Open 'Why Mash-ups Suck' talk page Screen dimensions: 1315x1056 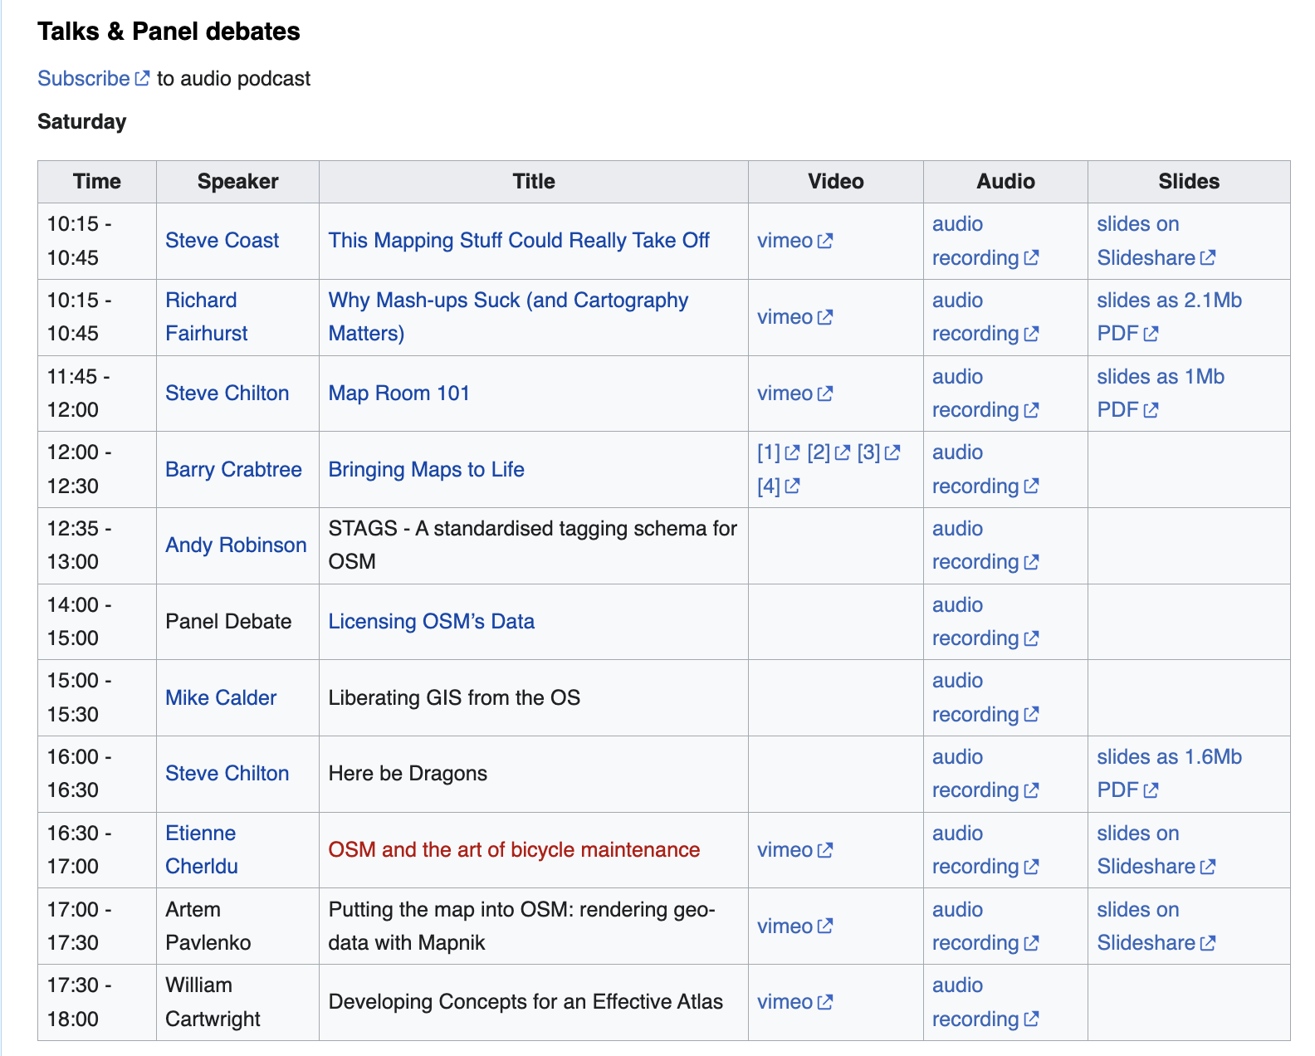[508, 317]
